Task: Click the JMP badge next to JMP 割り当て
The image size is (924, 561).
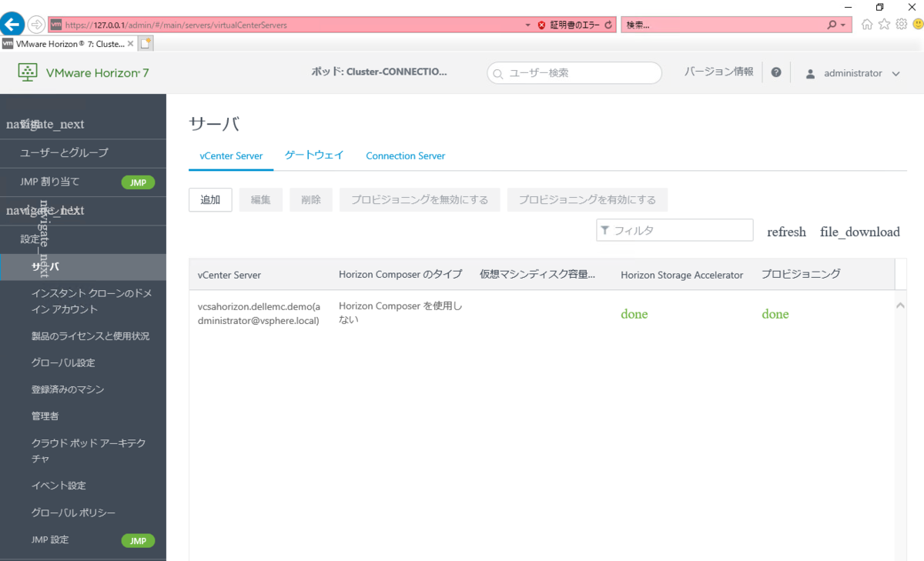Action: [x=138, y=182]
